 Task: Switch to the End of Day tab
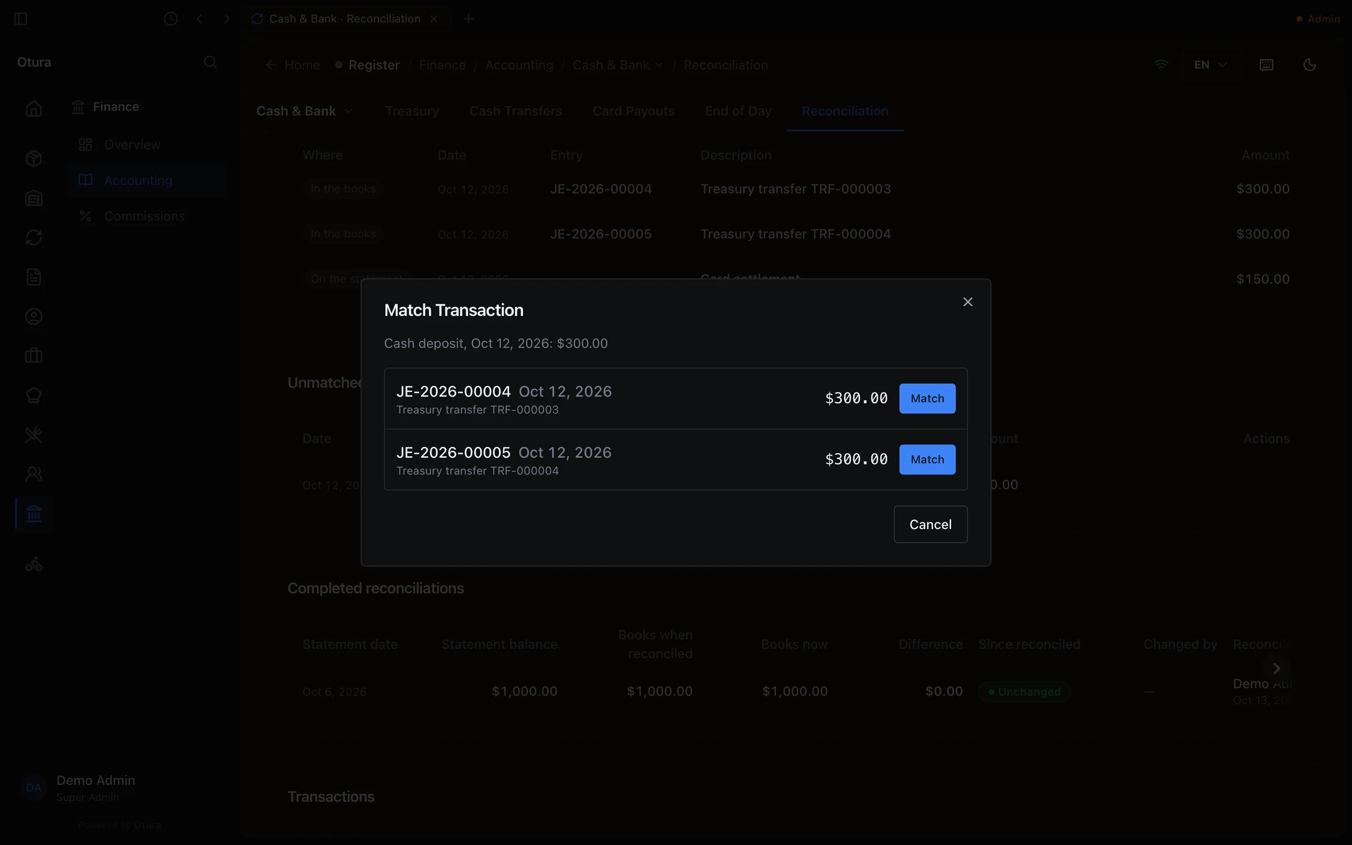click(x=738, y=111)
